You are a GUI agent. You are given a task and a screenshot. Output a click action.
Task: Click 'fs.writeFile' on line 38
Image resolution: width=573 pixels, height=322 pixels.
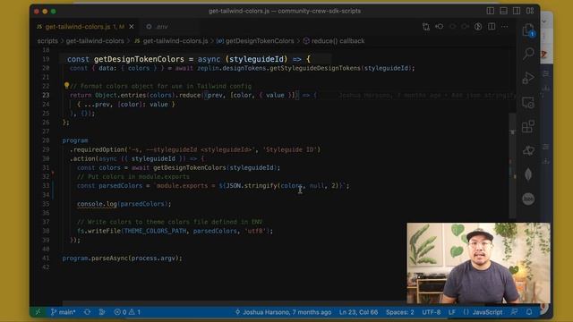click(x=98, y=231)
